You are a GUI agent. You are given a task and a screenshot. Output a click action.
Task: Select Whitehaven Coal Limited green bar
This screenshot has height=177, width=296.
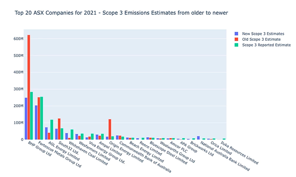pyautogui.click(x=72, y=134)
